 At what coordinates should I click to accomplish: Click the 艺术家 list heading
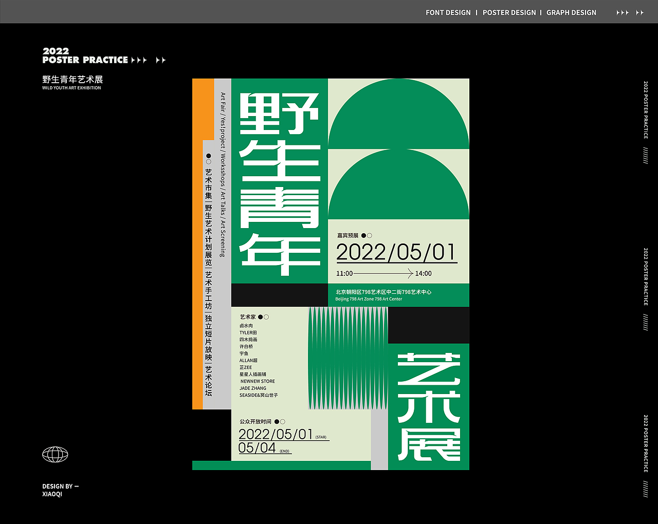tap(247, 317)
